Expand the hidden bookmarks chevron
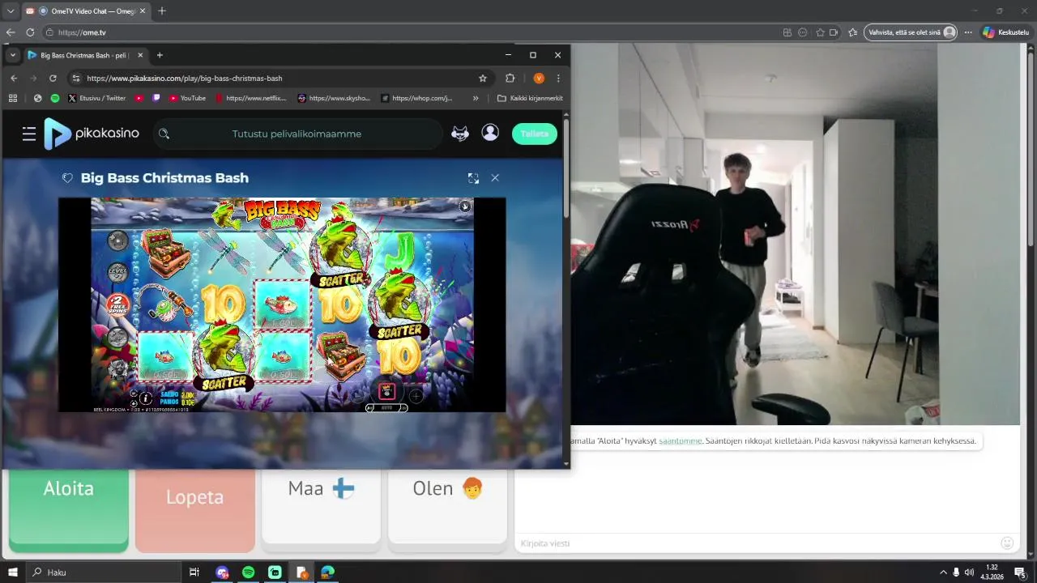The height and width of the screenshot is (583, 1037). [x=476, y=98]
